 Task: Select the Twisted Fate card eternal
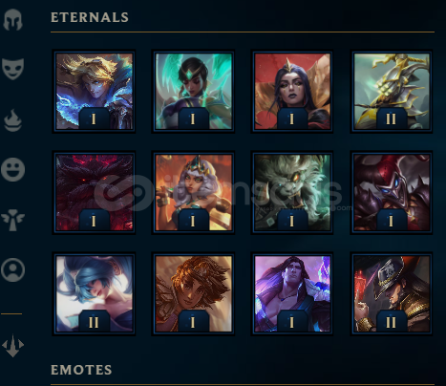tap(392, 293)
